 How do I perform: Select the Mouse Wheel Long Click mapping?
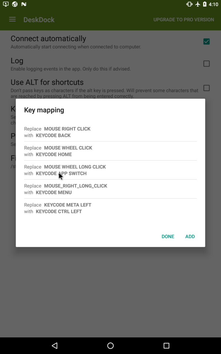tap(110, 170)
